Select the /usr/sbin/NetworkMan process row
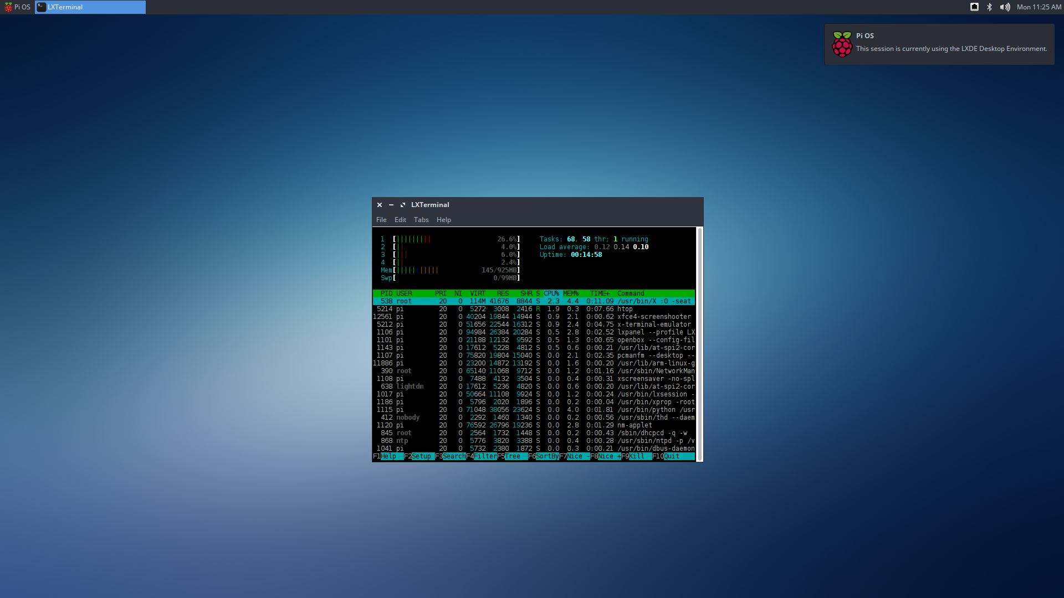This screenshot has width=1064, height=598. pos(534,371)
